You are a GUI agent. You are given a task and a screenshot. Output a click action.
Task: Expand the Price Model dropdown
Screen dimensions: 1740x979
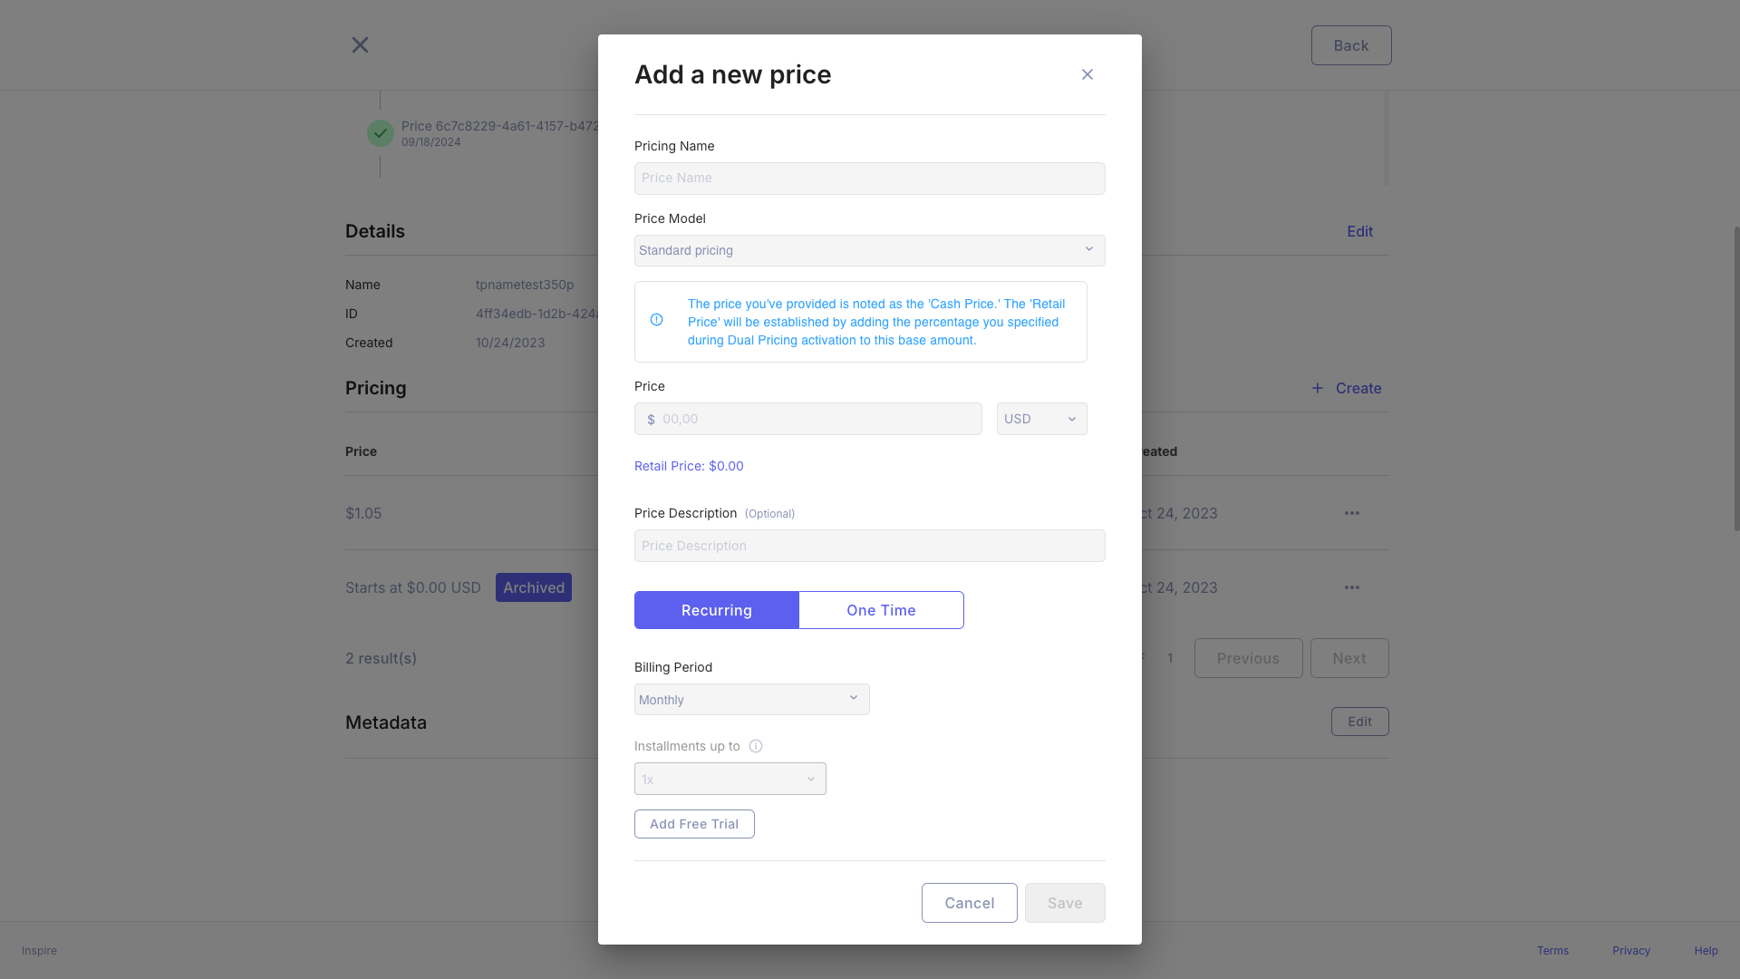coord(870,250)
